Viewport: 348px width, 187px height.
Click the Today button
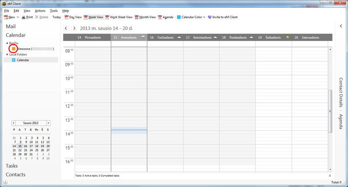coord(57,17)
